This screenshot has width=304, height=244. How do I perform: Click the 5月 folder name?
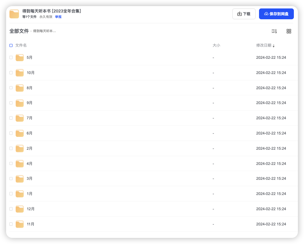pyautogui.click(x=29, y=57)
